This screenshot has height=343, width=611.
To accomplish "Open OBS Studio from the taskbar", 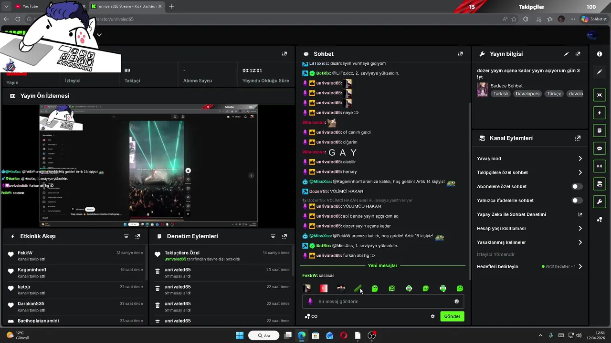I will point(372,335).
